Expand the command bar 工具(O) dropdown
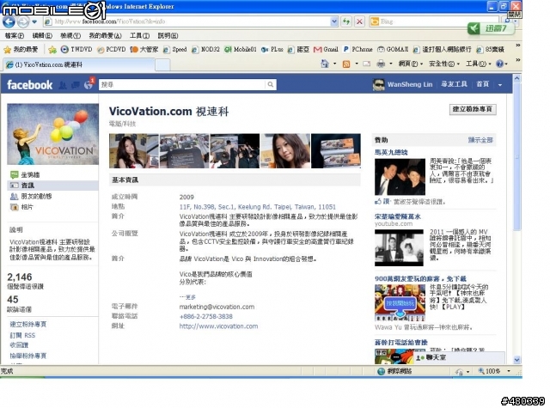550x408 pixels. coord(478,64)
